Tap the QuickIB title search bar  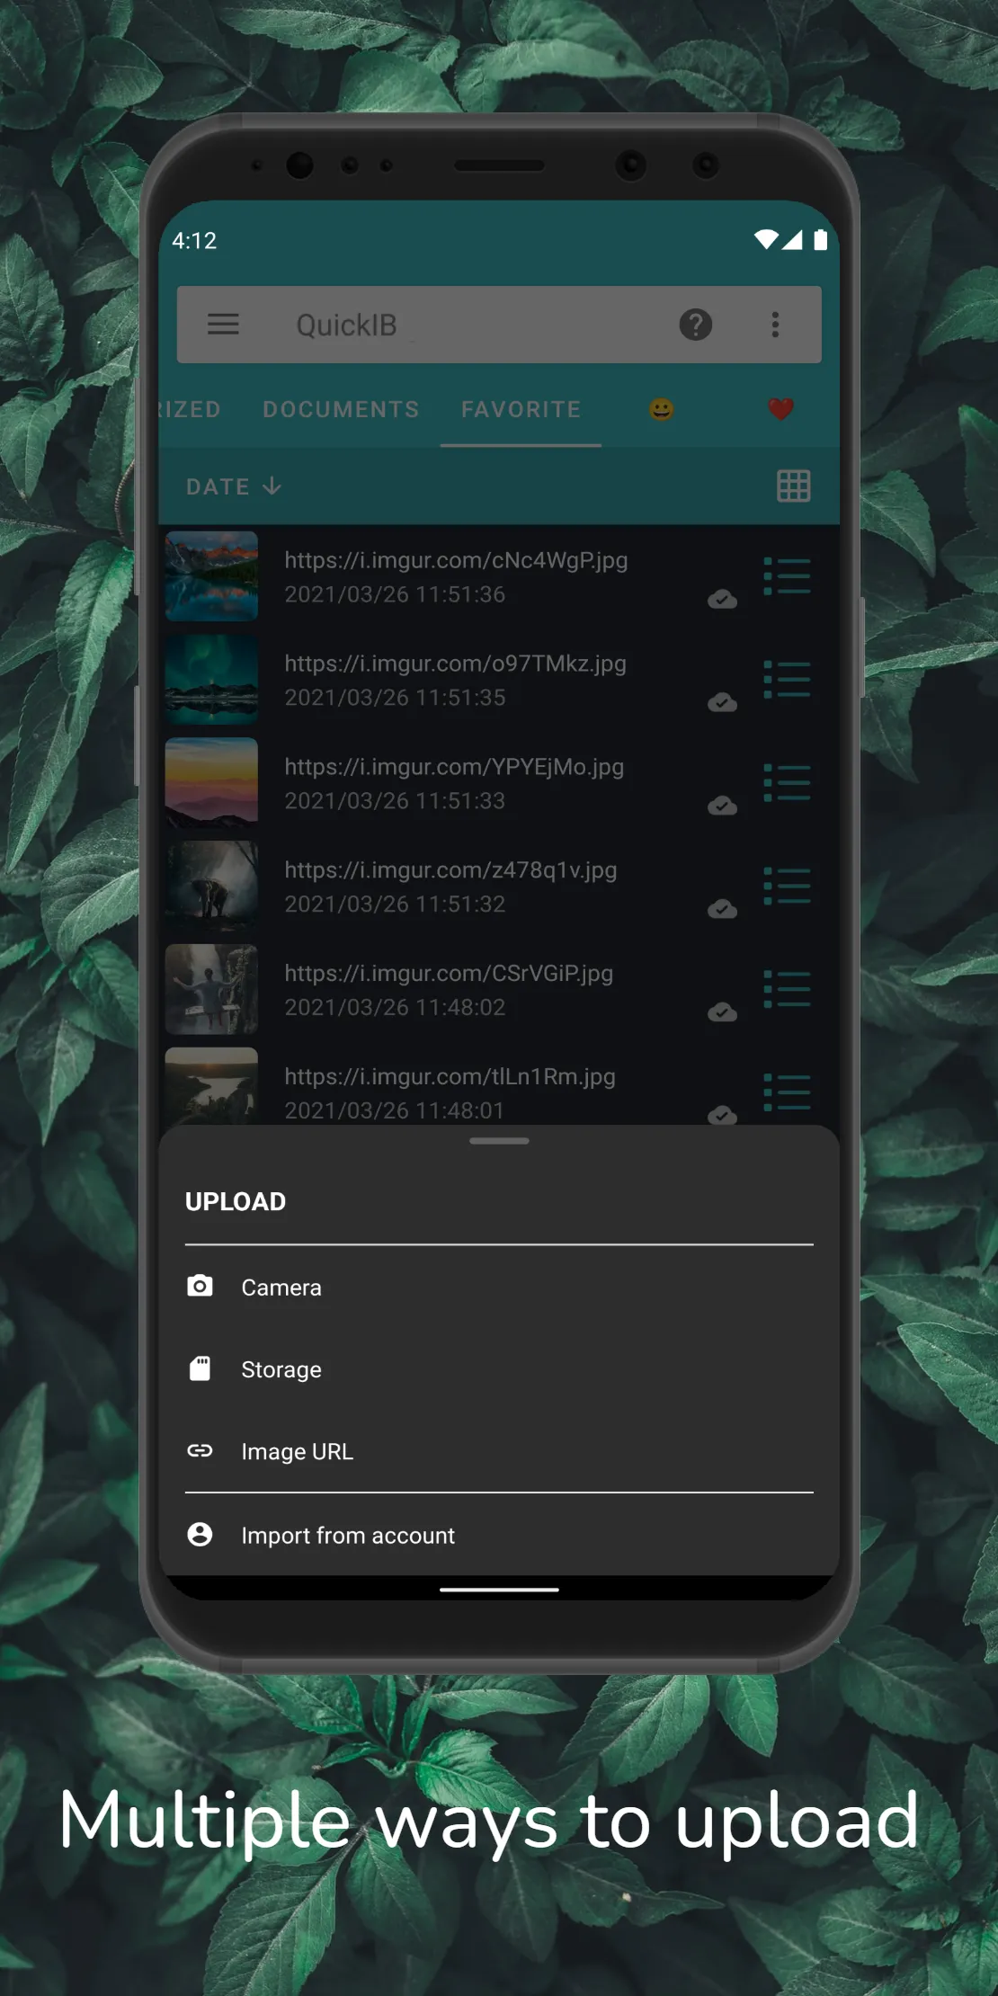(x=499, y=325)
